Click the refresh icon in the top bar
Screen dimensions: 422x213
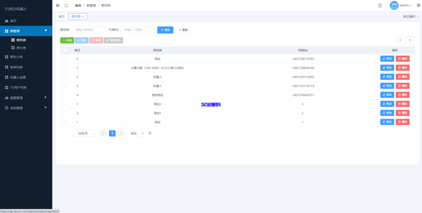pyautogui.click(x=66, y=5)
